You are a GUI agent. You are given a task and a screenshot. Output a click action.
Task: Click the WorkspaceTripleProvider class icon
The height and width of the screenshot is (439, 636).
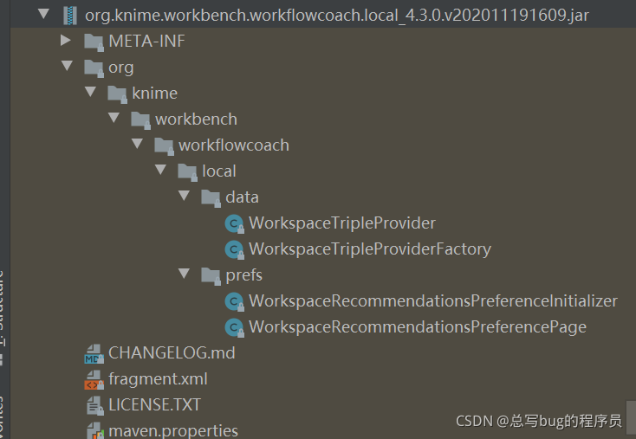pos(235,223)
